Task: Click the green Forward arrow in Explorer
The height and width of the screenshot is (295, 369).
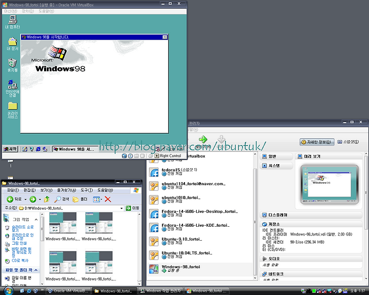Action: (33, 200)
